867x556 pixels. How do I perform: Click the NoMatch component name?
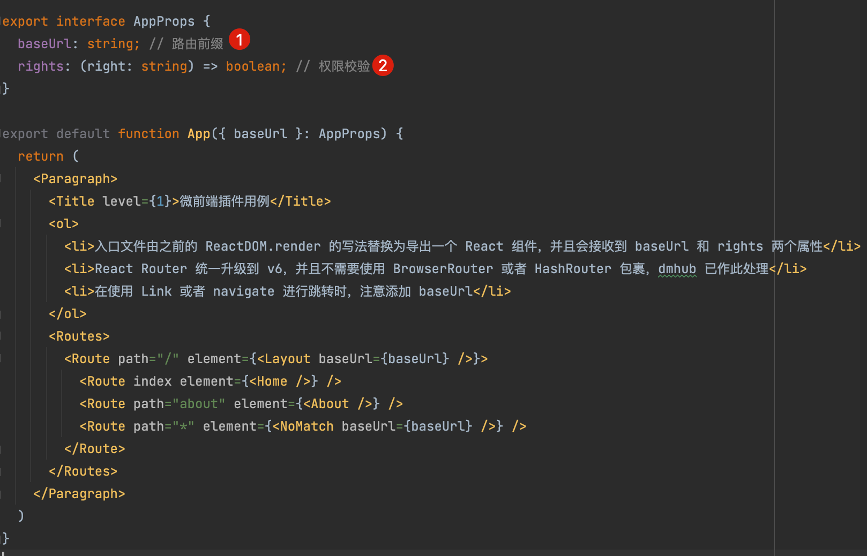[307, 426]
